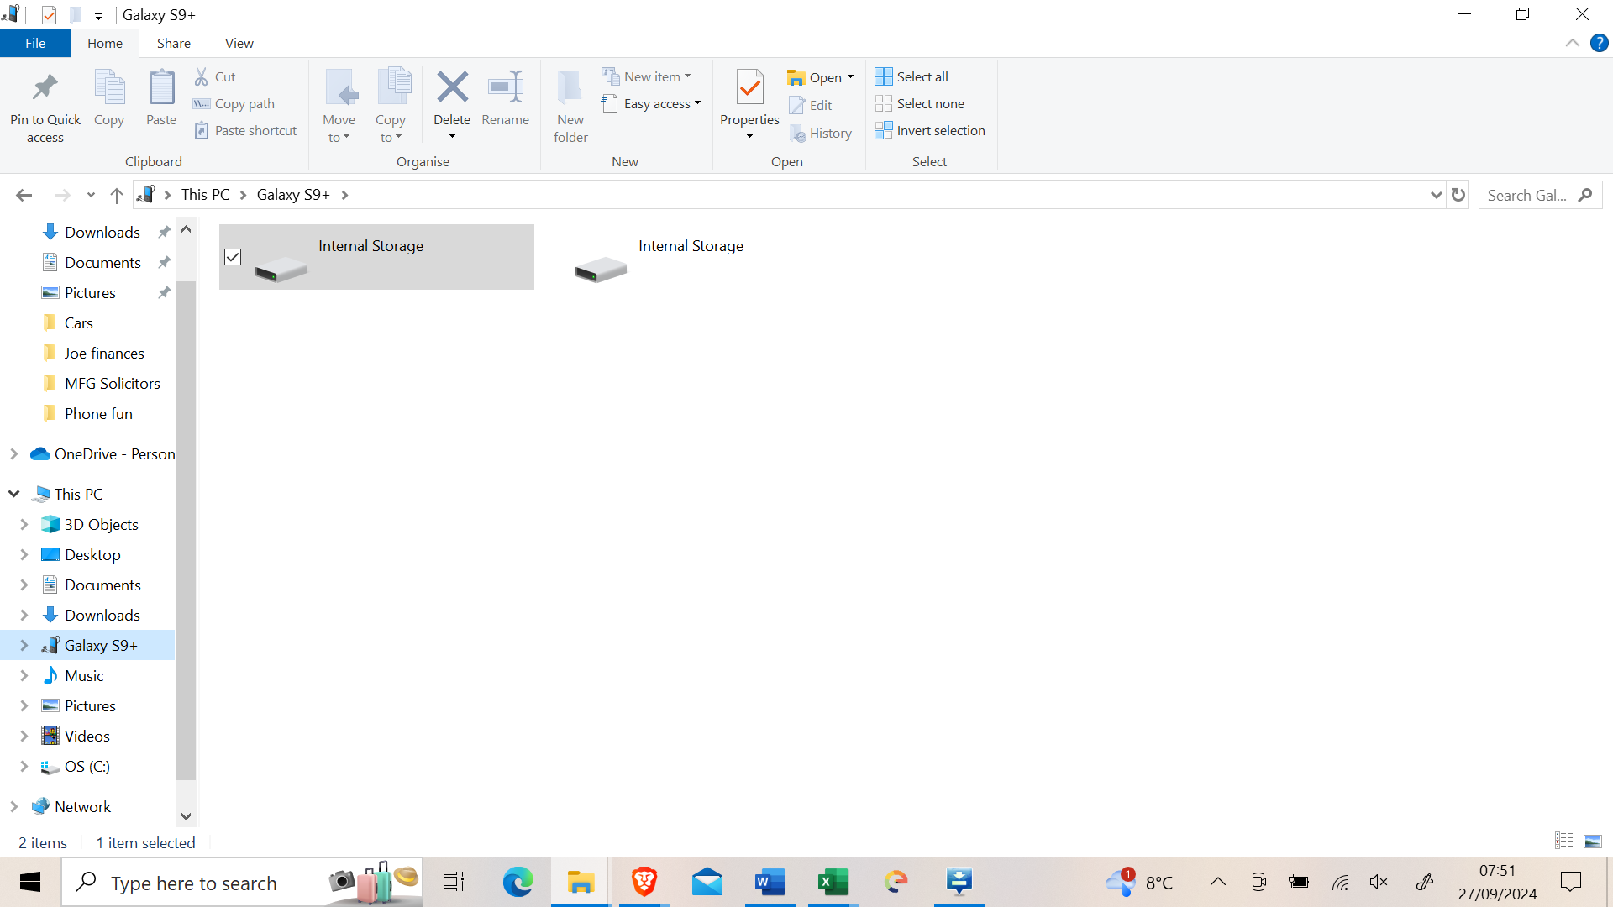
Task: Expand the OS (C:) tree node
Action: tap(24, 766)
